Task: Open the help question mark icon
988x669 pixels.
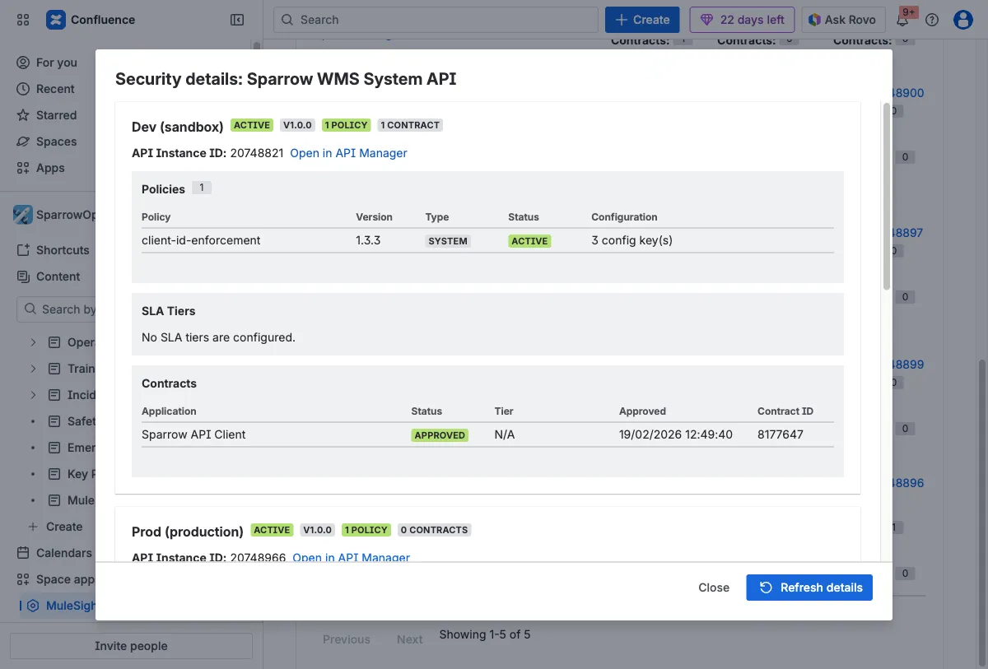Action: (x=932, y=19)
